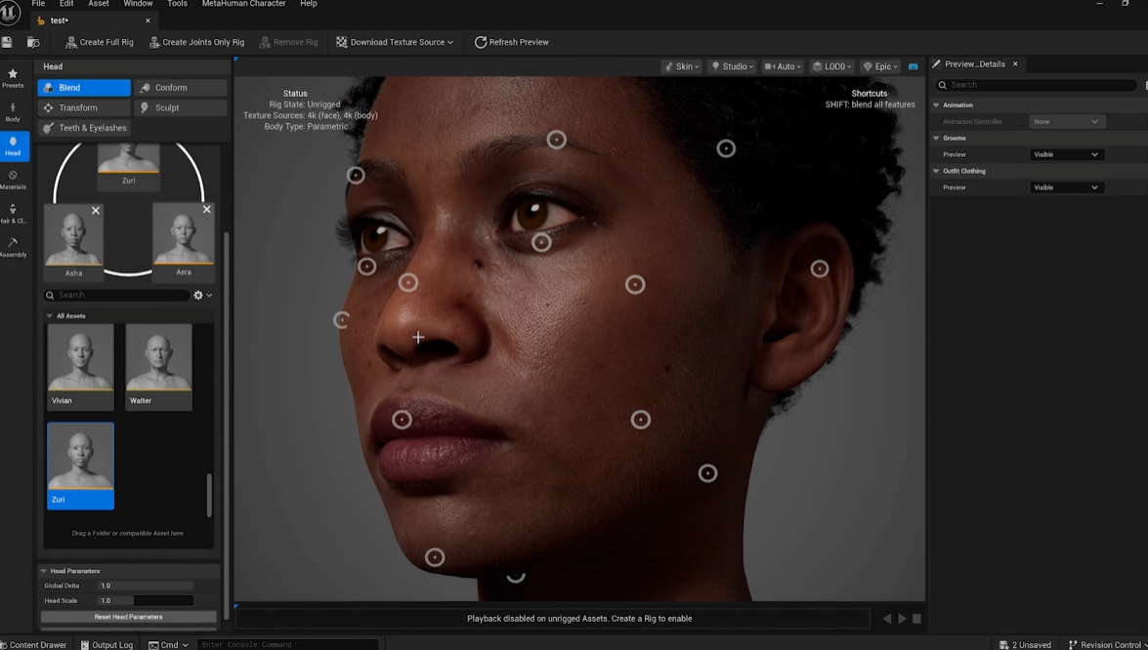
Task: Select the chin blend control point
Action: pyautogui.click(x=435, y=558)
